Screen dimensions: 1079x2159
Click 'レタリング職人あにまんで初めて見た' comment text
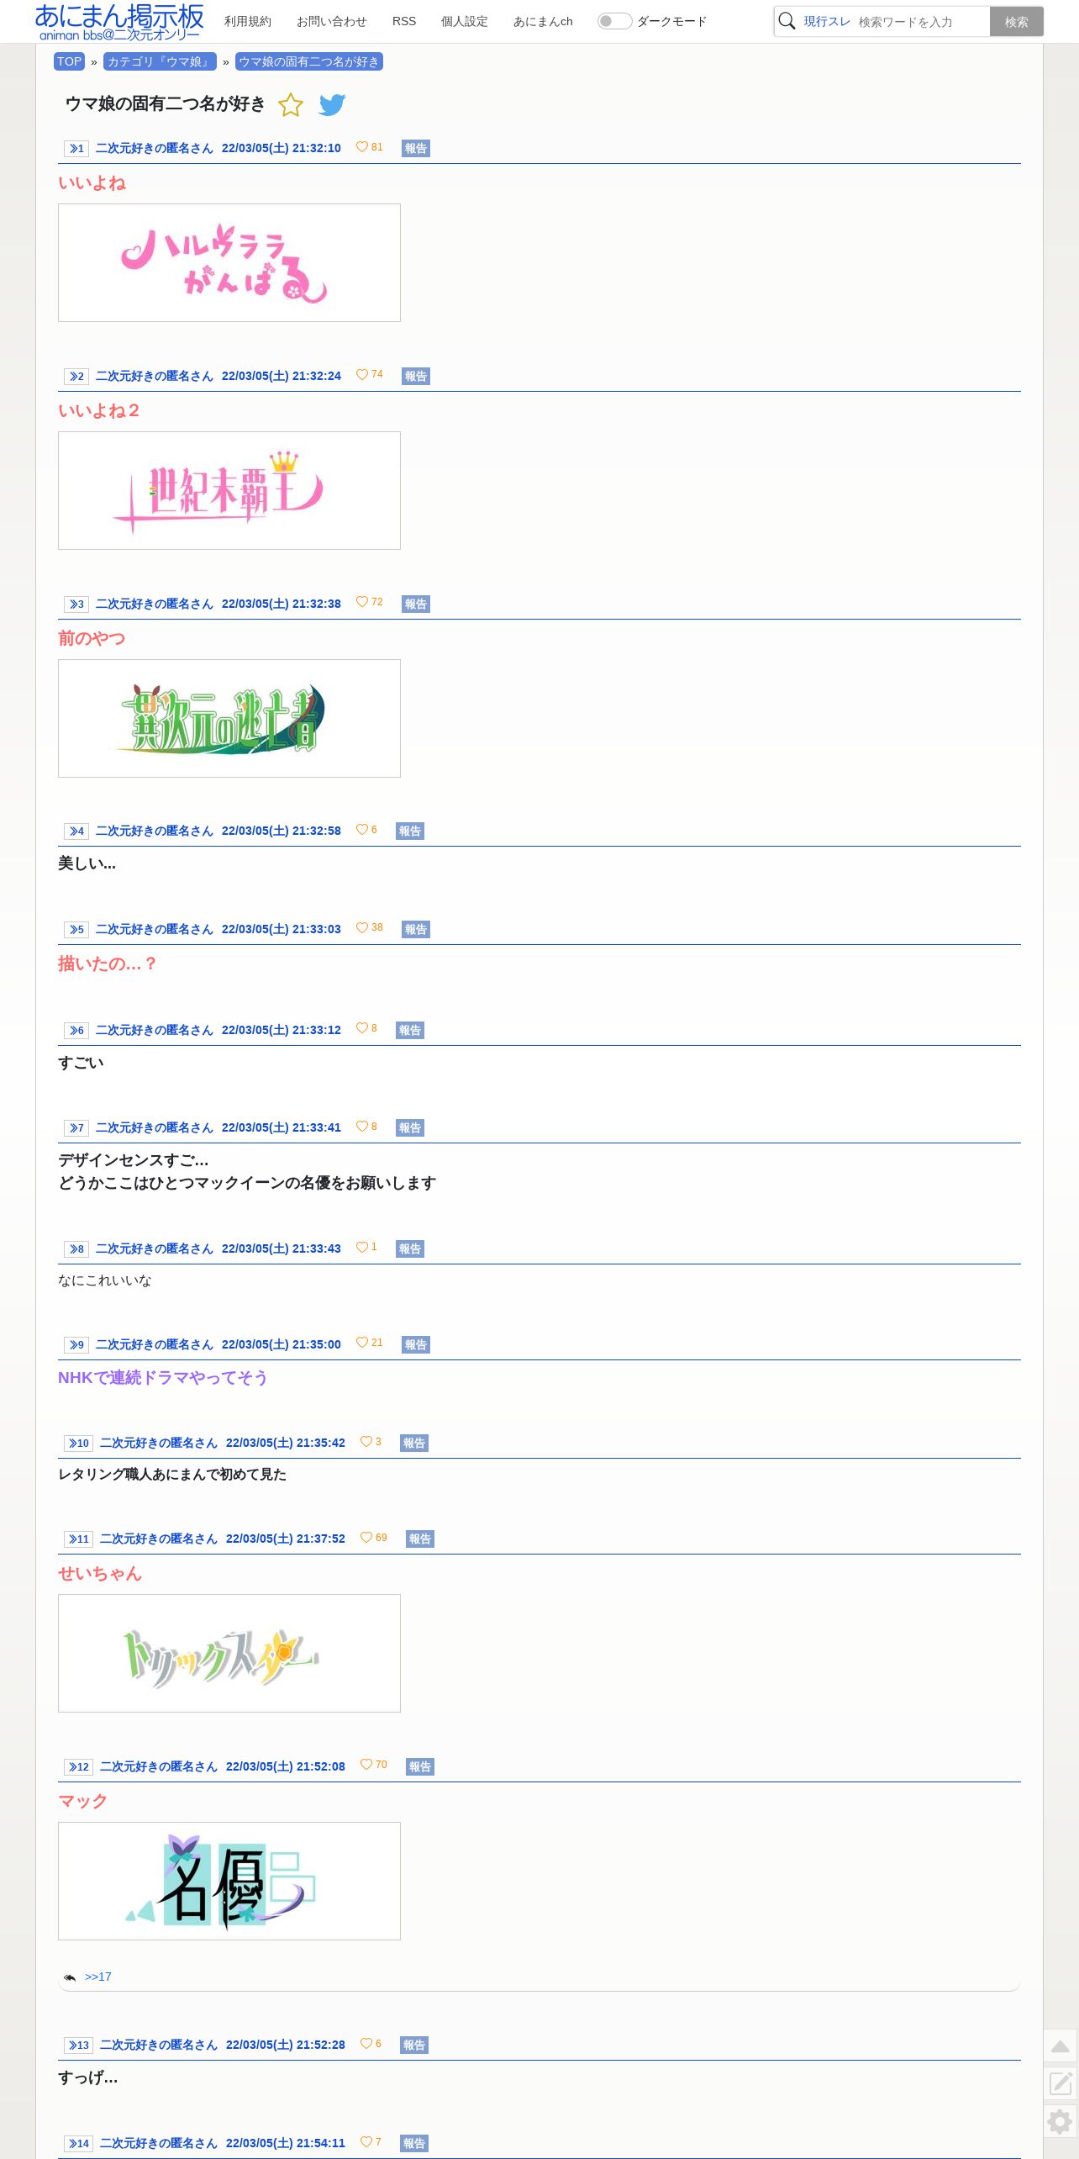click(172, 1475)
